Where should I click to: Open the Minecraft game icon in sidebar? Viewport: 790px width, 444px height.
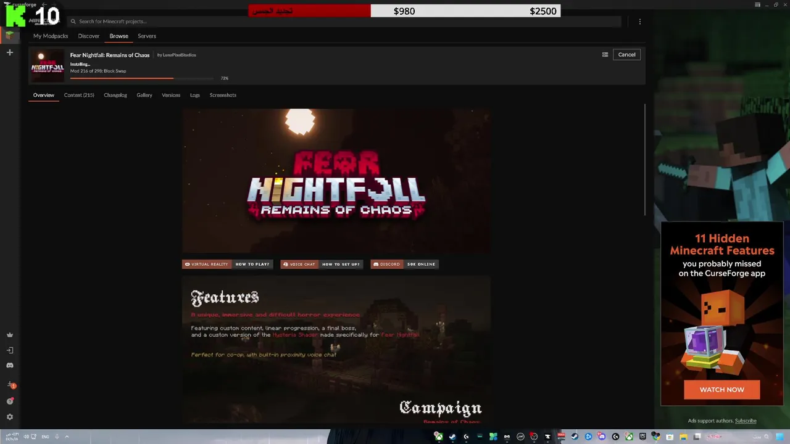pyautogui.click(x=9, y=35)
